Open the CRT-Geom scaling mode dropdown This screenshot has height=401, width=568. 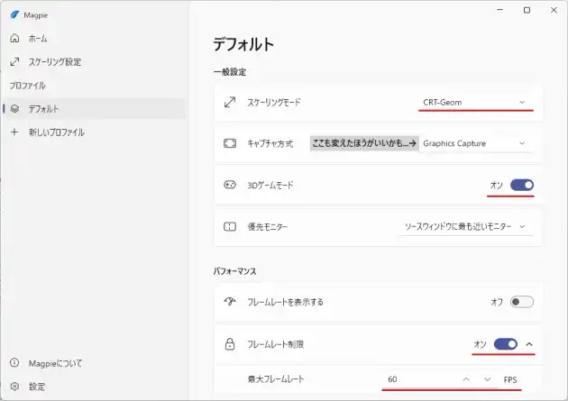(x=475, y=102)
